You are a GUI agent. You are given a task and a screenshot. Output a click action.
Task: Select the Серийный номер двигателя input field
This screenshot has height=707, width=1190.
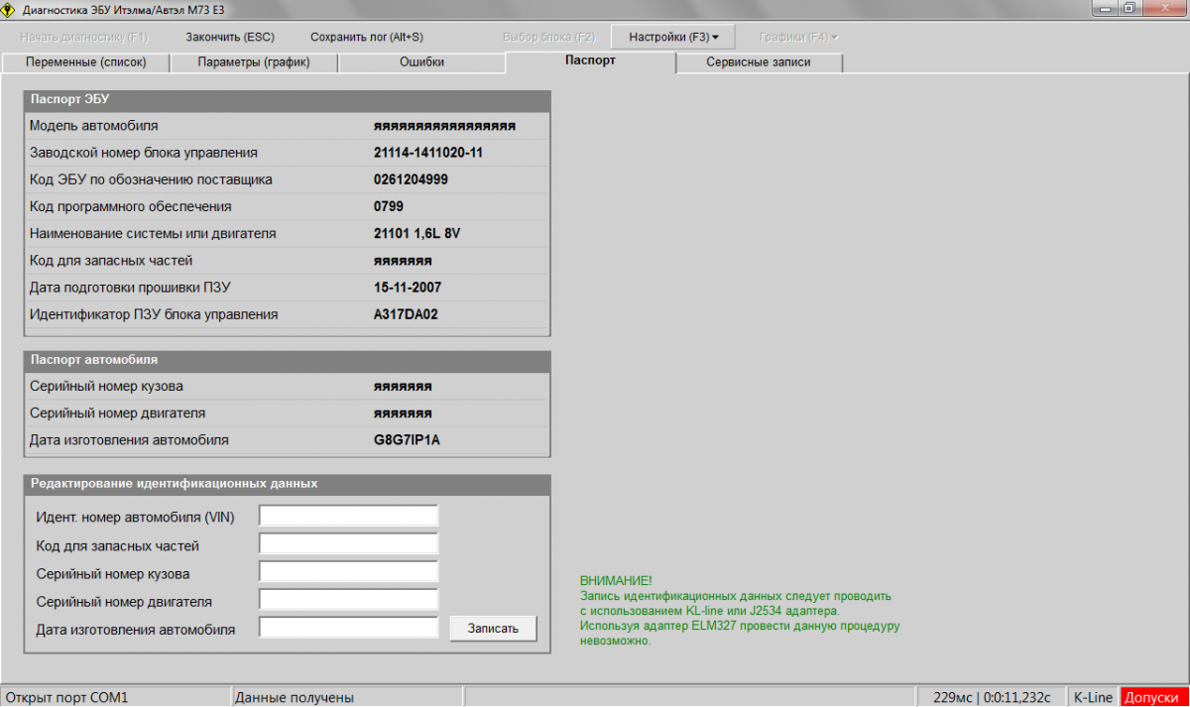point(348,600)
